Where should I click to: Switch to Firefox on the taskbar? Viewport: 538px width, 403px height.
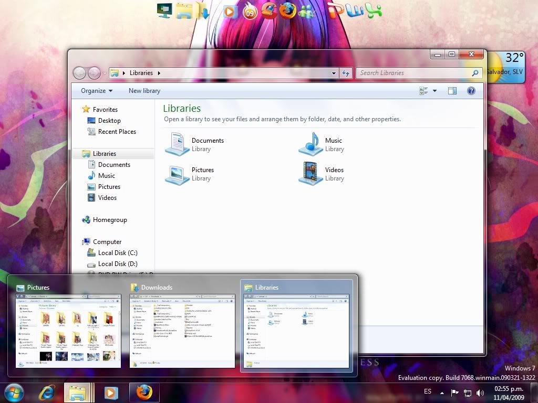144,393
